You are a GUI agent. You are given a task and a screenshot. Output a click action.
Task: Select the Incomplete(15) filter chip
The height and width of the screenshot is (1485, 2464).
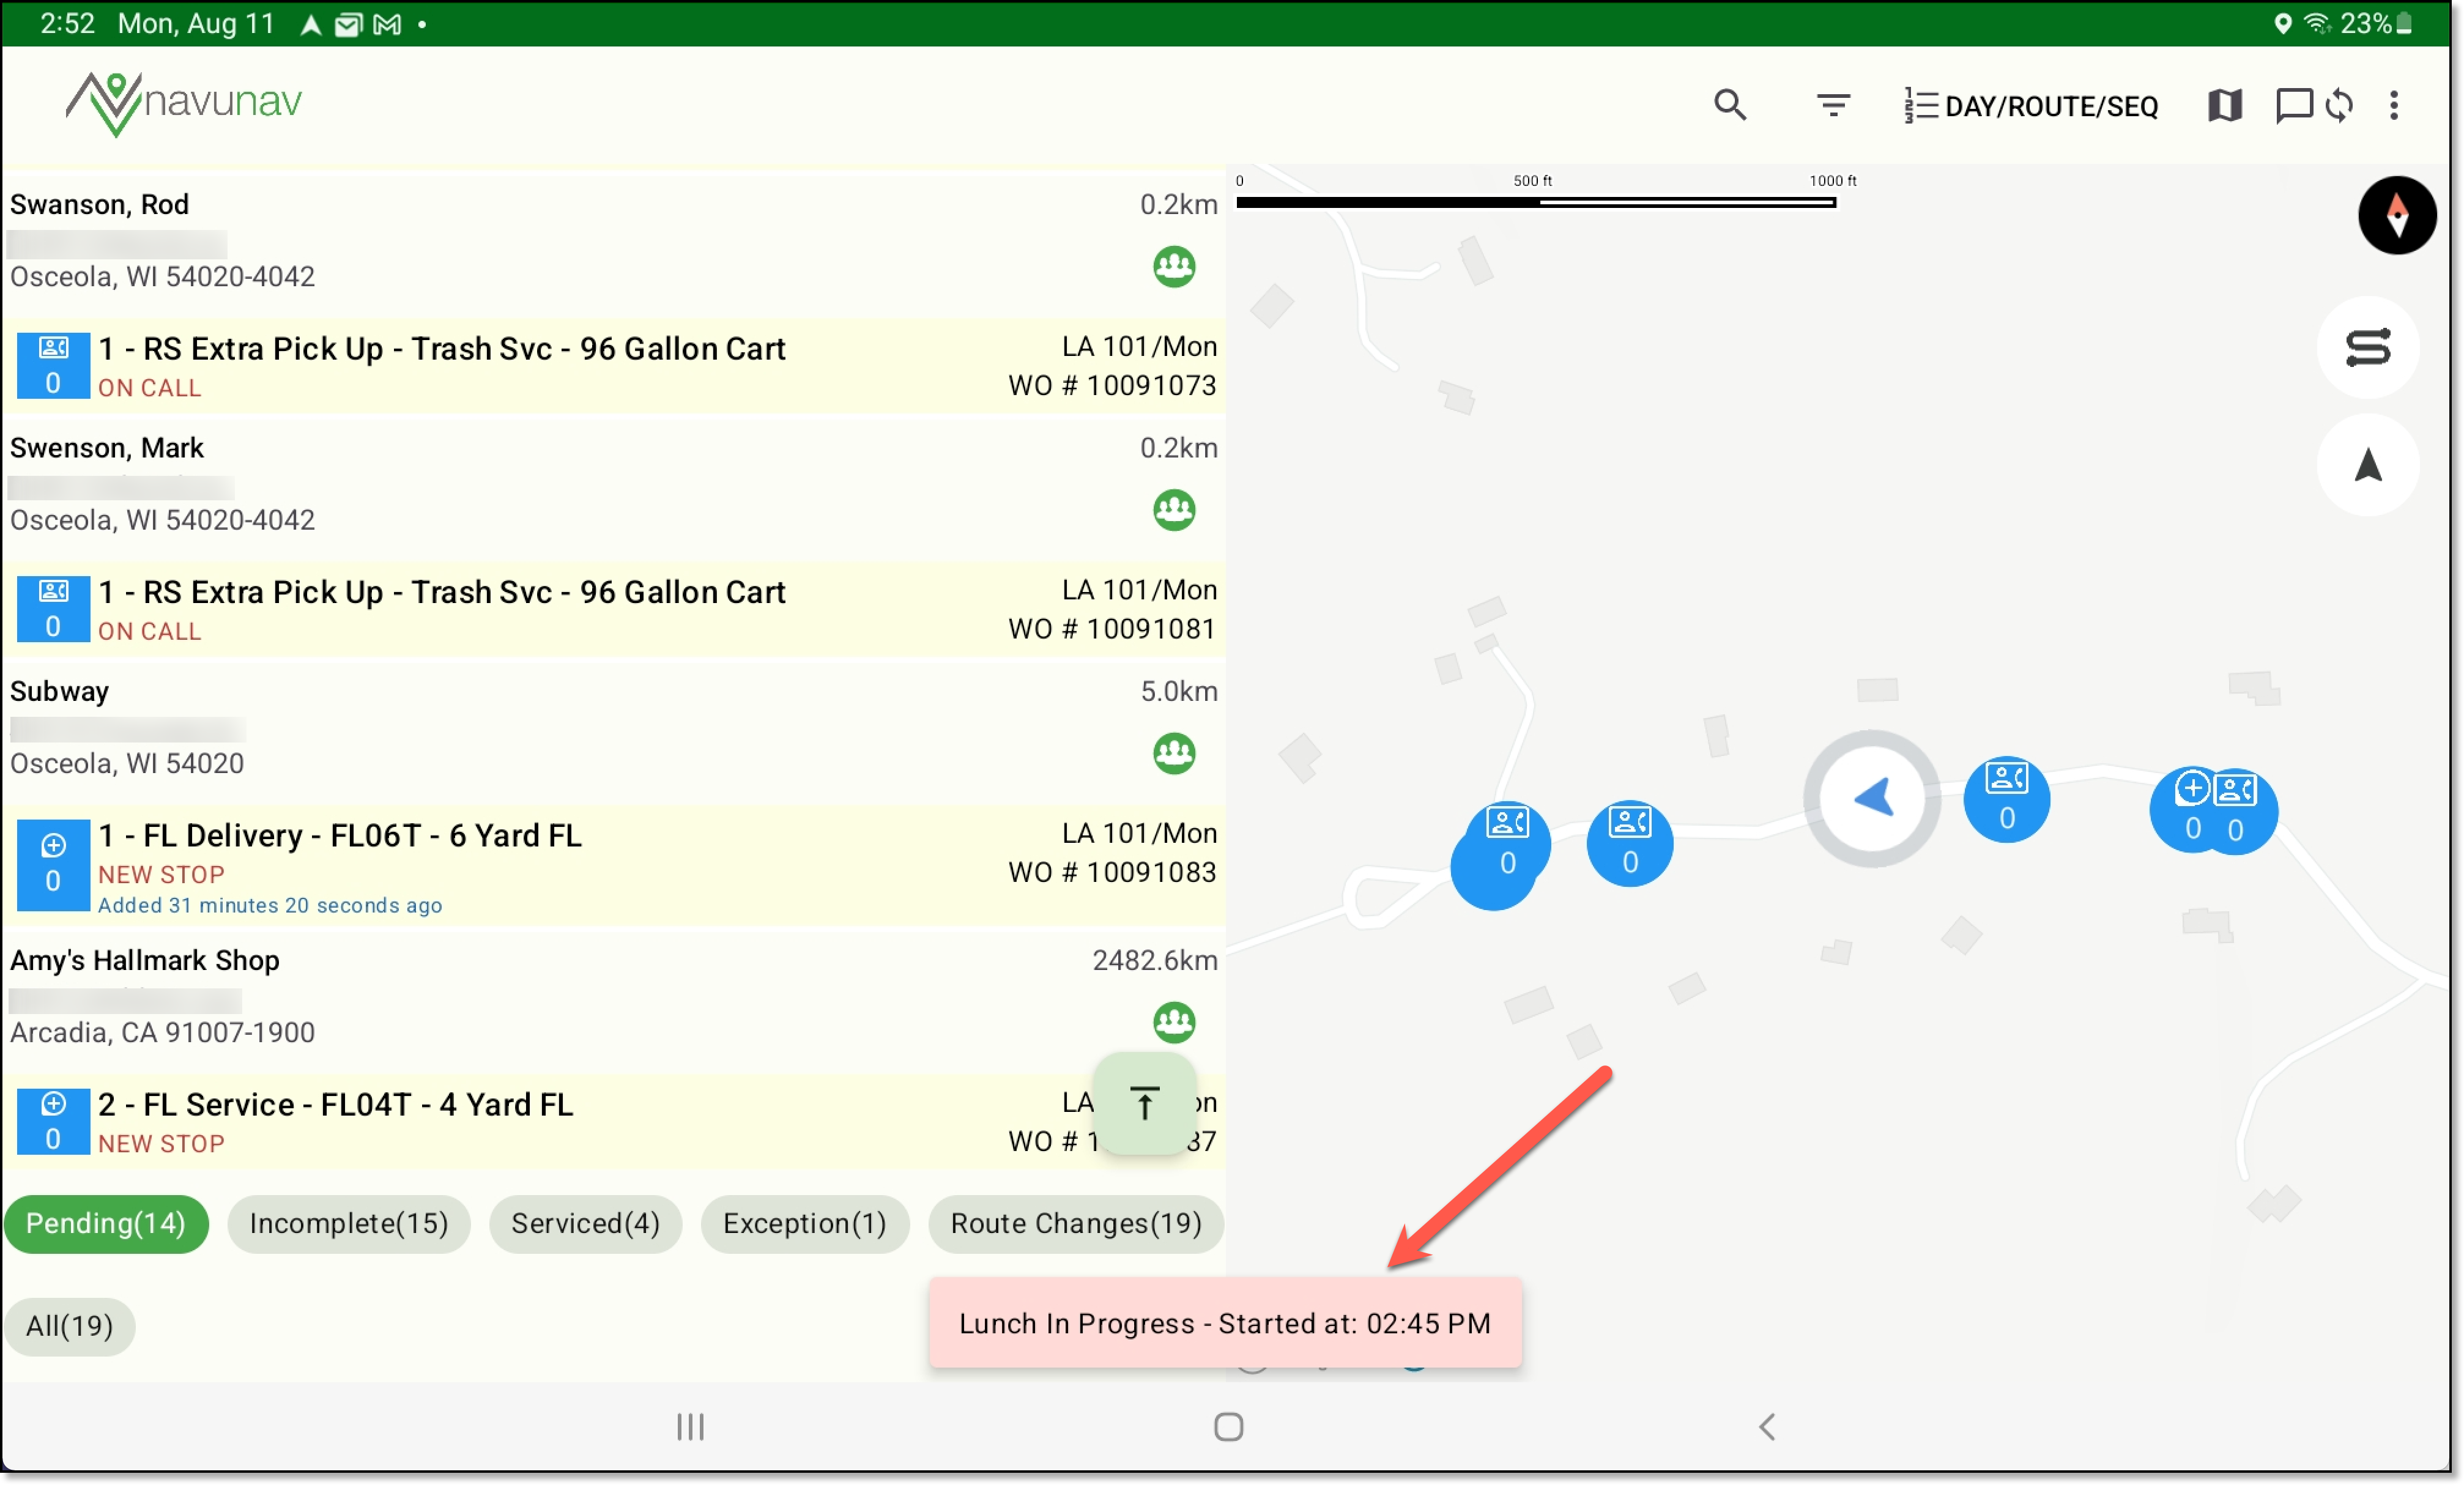pos(348,1223)
